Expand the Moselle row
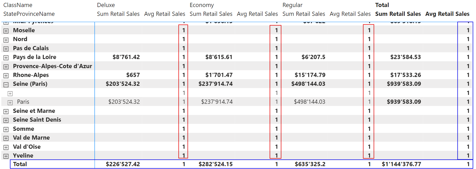The width and height of the screenshot is (476, 169). coord(6,31)
